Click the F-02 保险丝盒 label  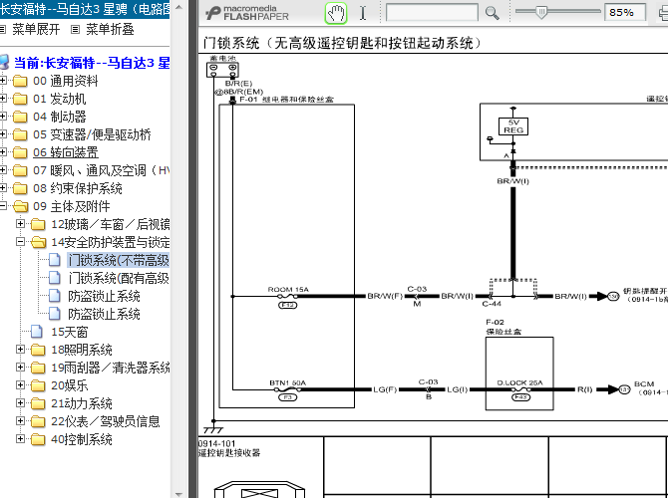tap(503, 327)
